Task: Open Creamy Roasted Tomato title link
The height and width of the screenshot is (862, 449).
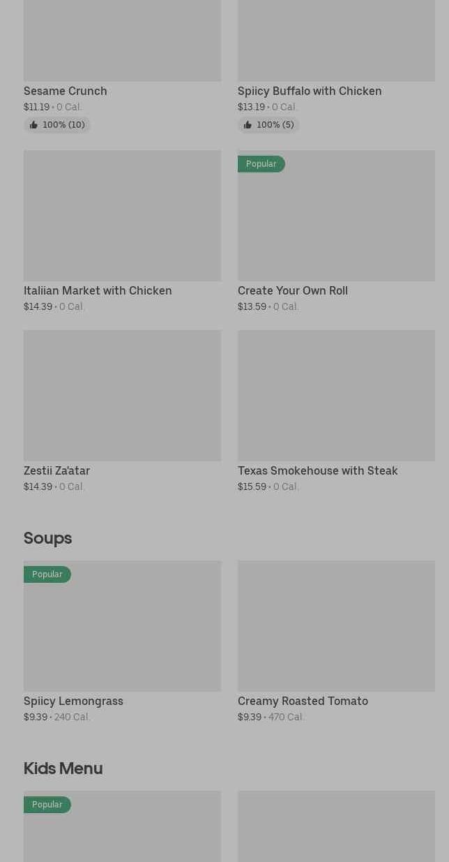Action: (303, 701)
